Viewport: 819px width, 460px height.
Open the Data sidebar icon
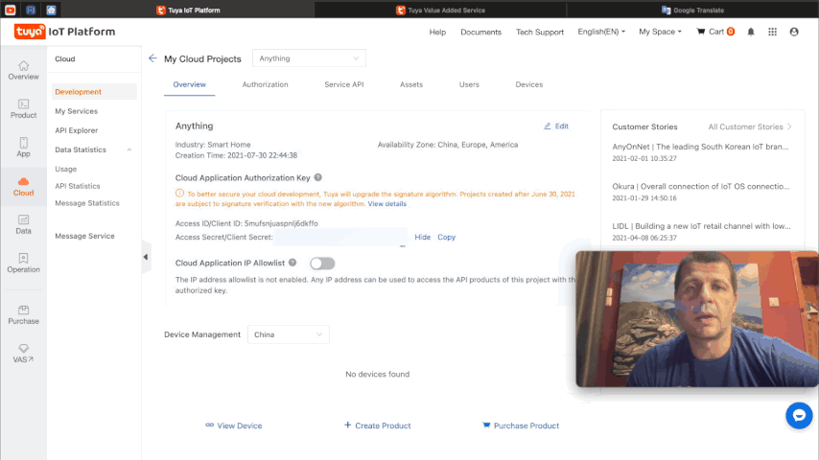pyautogui.click(x=24, y=224)
